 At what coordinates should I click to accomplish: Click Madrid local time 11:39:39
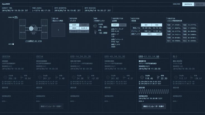click(150, 69)
